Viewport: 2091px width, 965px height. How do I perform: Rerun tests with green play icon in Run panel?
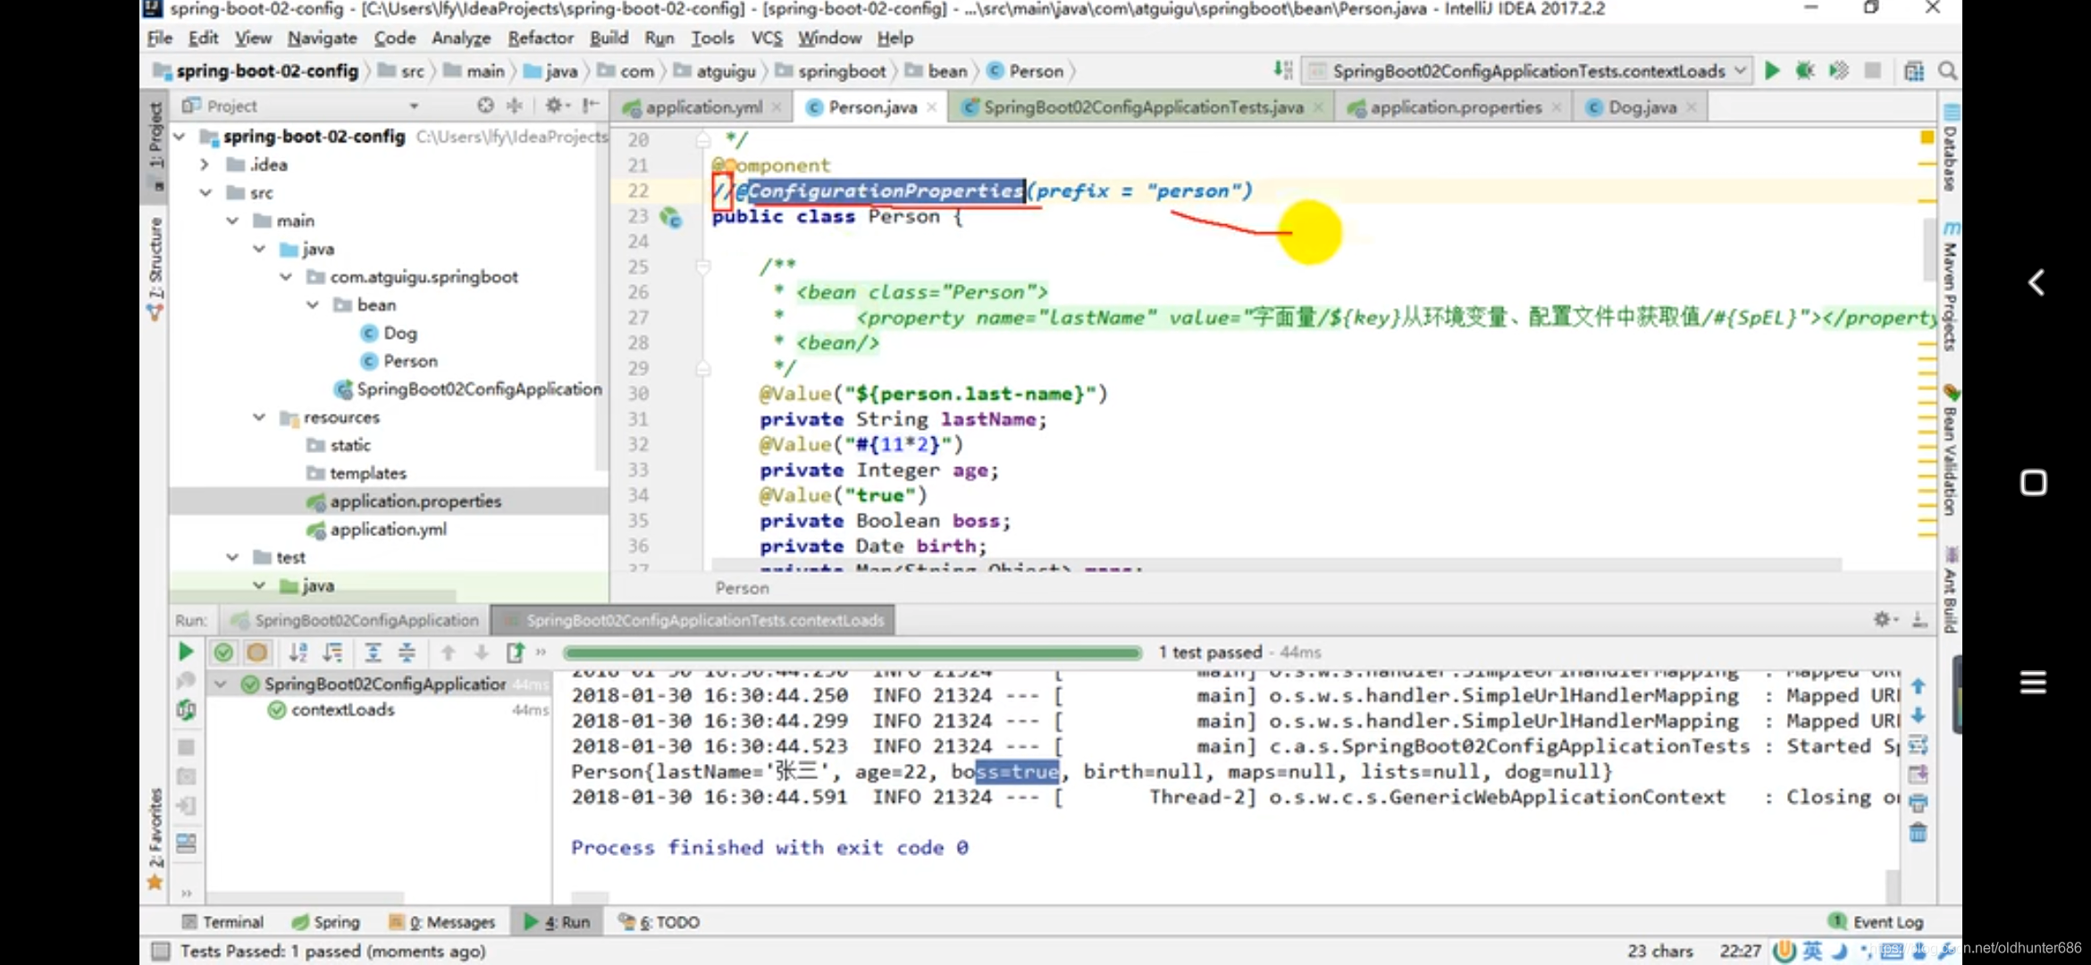(186, 652)
